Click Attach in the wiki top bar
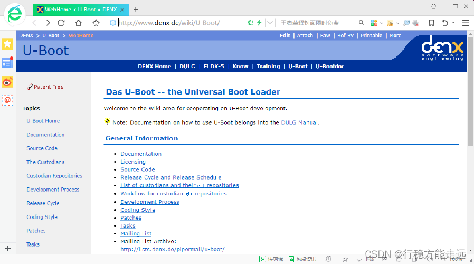Viewport: 474px width, 264px height. [x=305, y=36]
